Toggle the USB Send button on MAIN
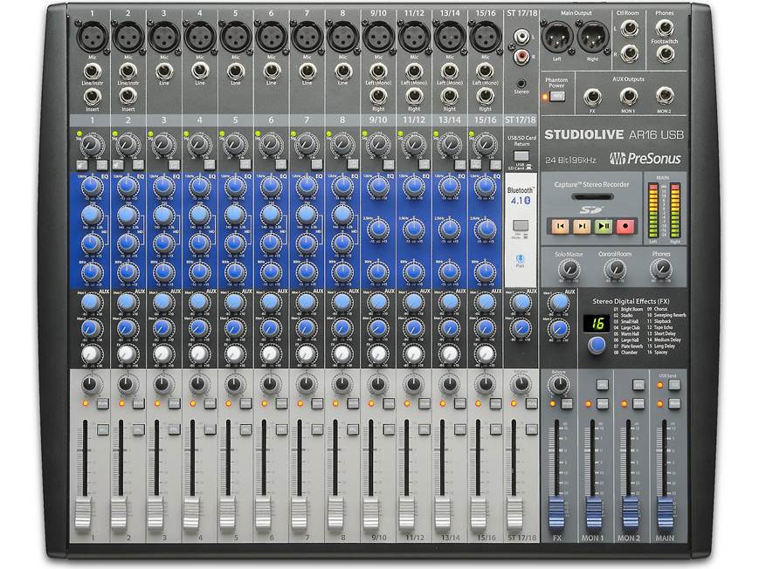759x569 pixels. (674, 385)
